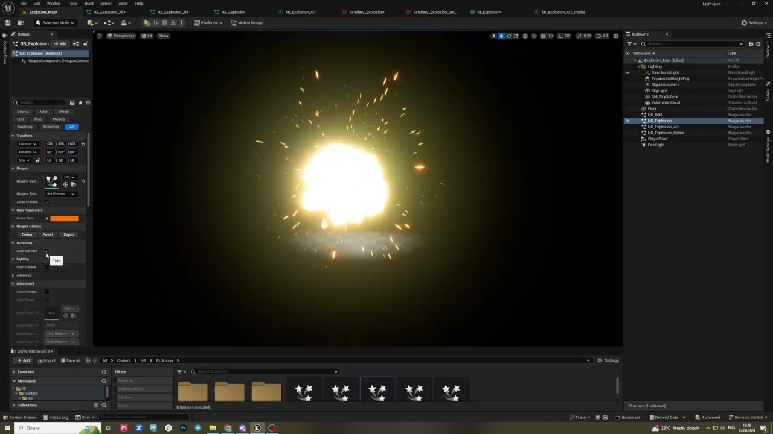Open the Edit menu
This screenshot has height=434, width=773.
[37, 4]
